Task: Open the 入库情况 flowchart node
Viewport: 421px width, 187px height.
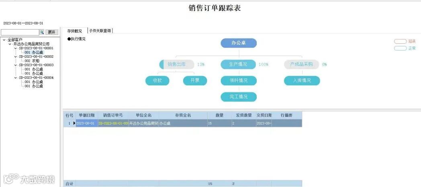Action: click(x=302, y=80)
